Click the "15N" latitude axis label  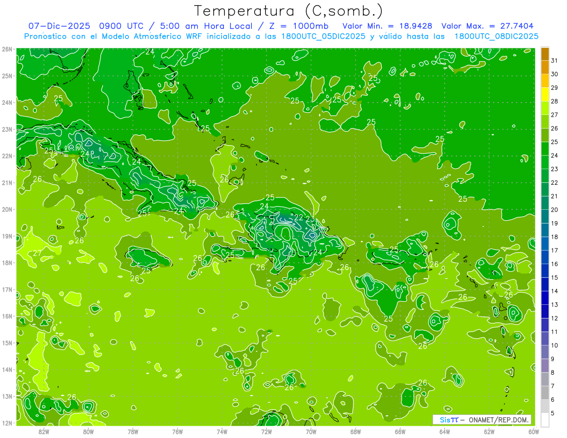tap(7, 343)
